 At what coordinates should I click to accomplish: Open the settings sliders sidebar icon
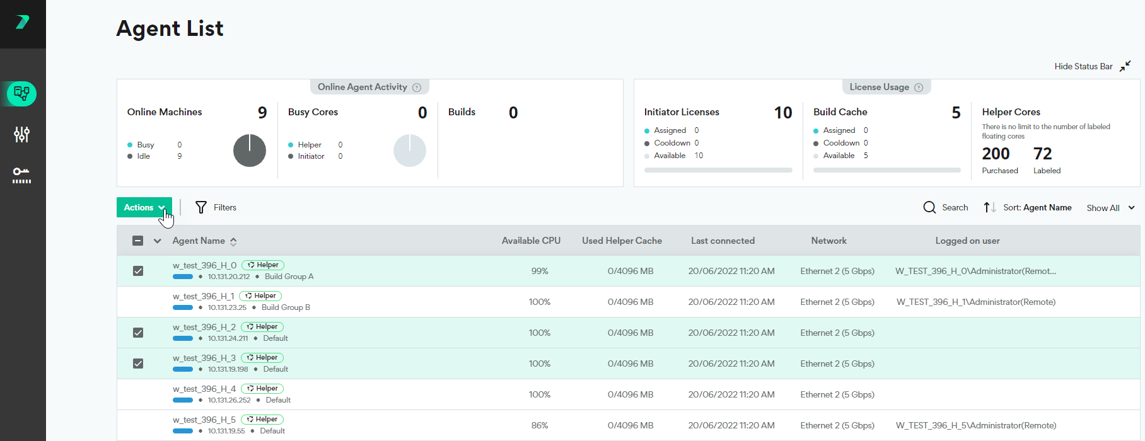coord(22,134)
